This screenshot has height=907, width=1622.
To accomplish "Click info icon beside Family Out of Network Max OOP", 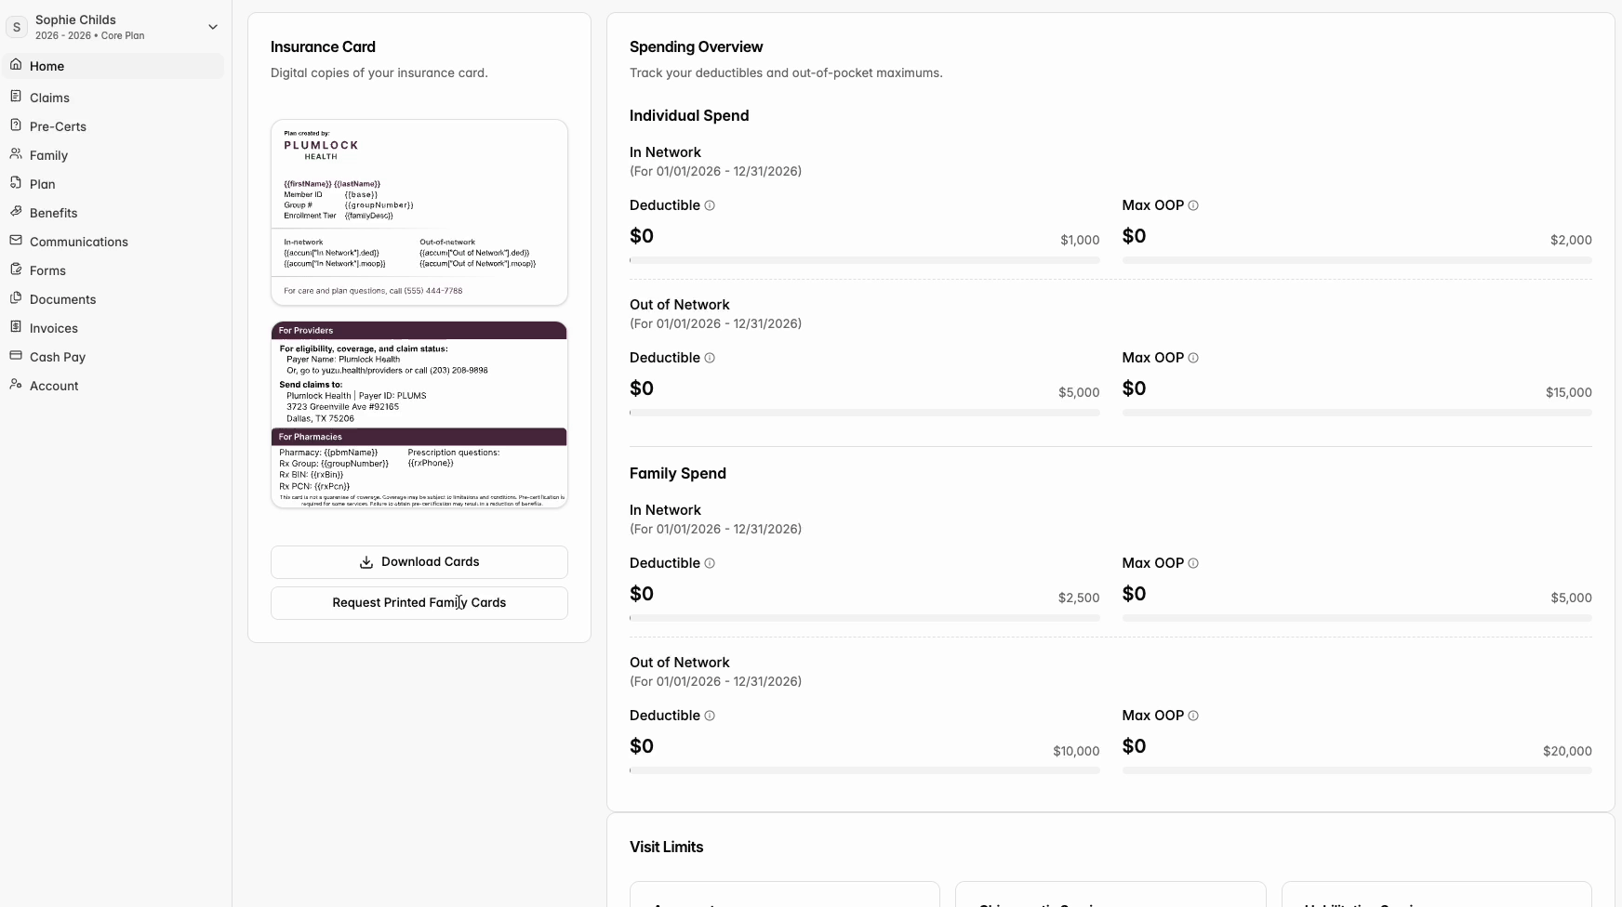I will click(x=1193, y=716).
